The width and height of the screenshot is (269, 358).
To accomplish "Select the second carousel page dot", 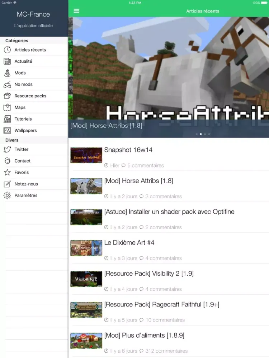I will coord(200,134).
